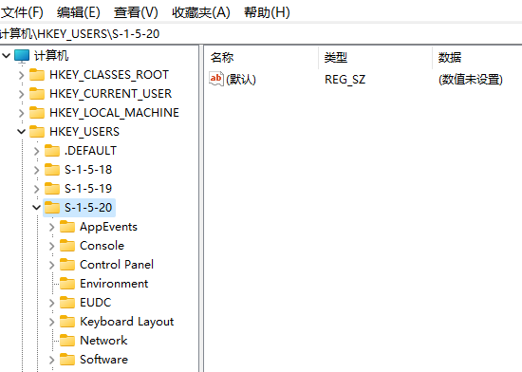Expand HKEY_LOCAL_MACHINE chevron
The height and width of the screenshot is (372, 522).
pyautogui.click(x=22, y=113)
